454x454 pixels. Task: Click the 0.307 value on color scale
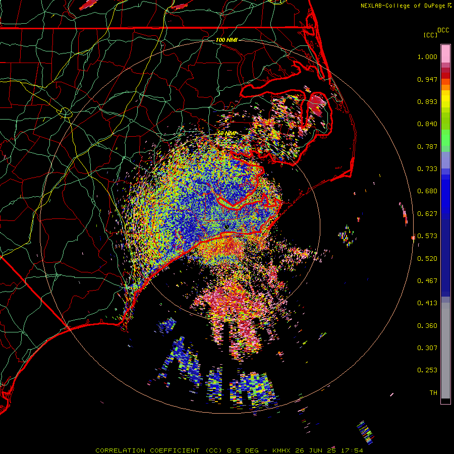pos(427,348)
